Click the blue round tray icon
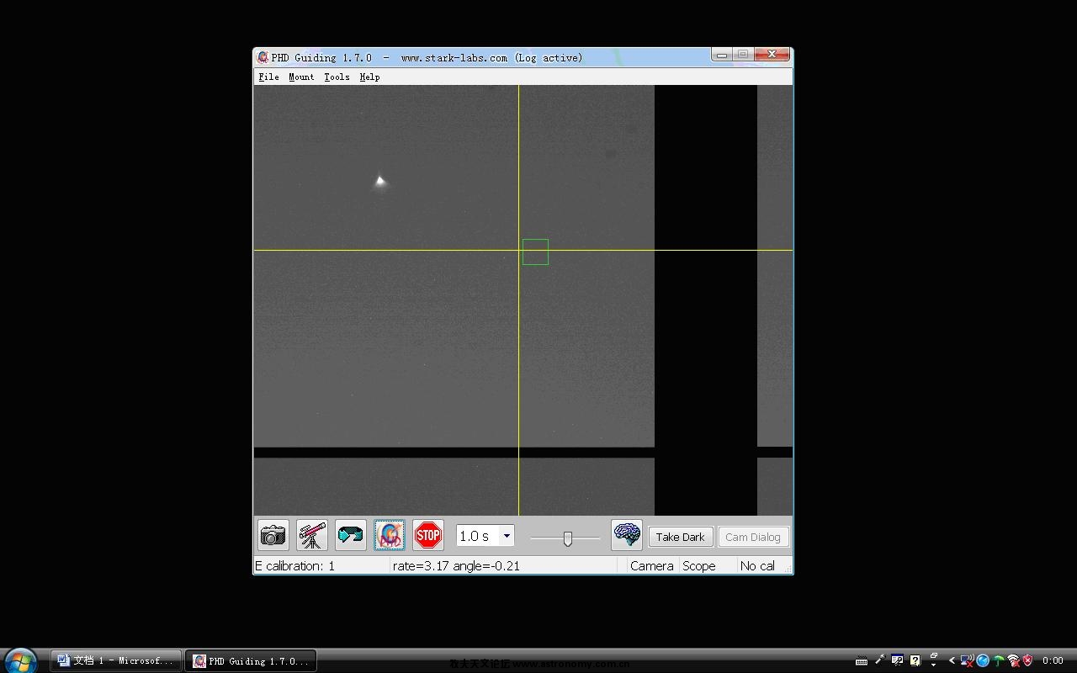The image size is (1077, 673). pyautogui.click(x=983, y=660)
